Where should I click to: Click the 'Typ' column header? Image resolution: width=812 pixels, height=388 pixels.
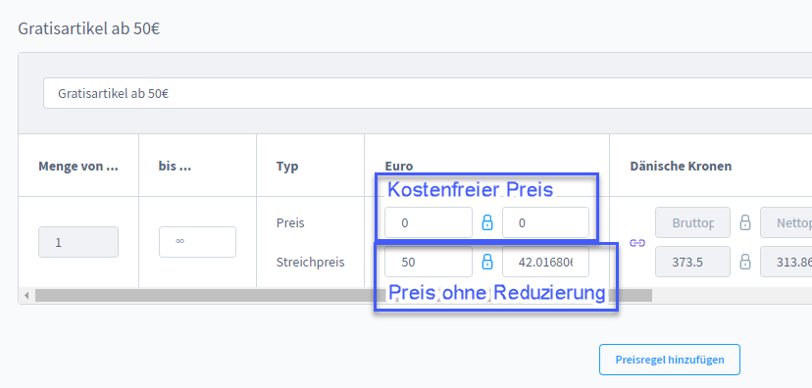click(287, 167)
